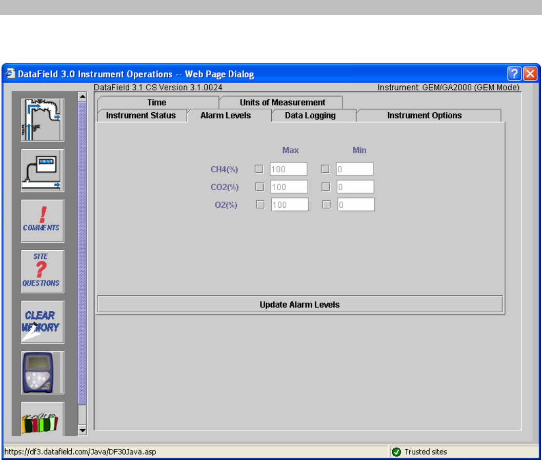This screenshot has width=542, height=460.
Task: Enable the CH4 Min alarm checkbox
Action: click(x=325, y=169)
